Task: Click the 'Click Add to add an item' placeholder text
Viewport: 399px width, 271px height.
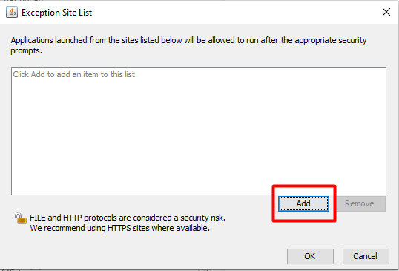Action: pos(75,74)
